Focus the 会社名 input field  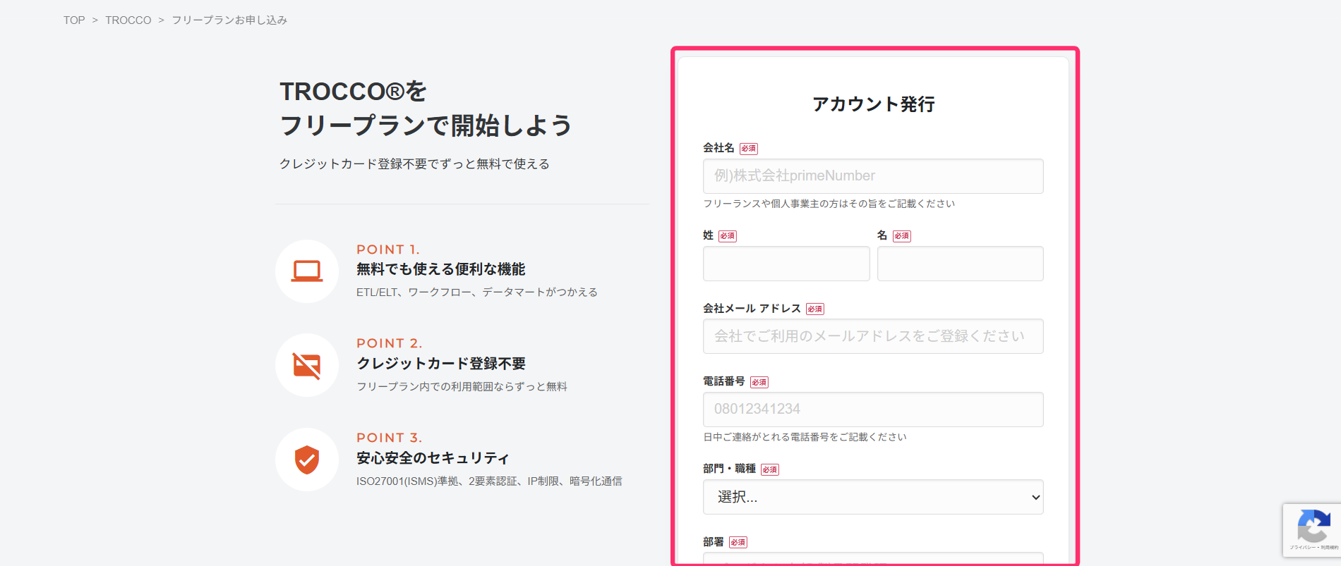click(872, 176)
